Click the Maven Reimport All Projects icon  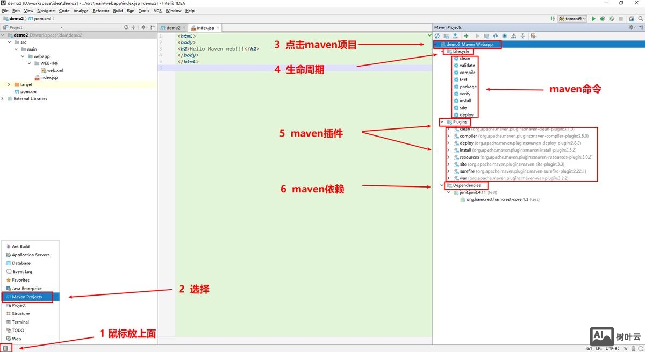tap(438, 36)
